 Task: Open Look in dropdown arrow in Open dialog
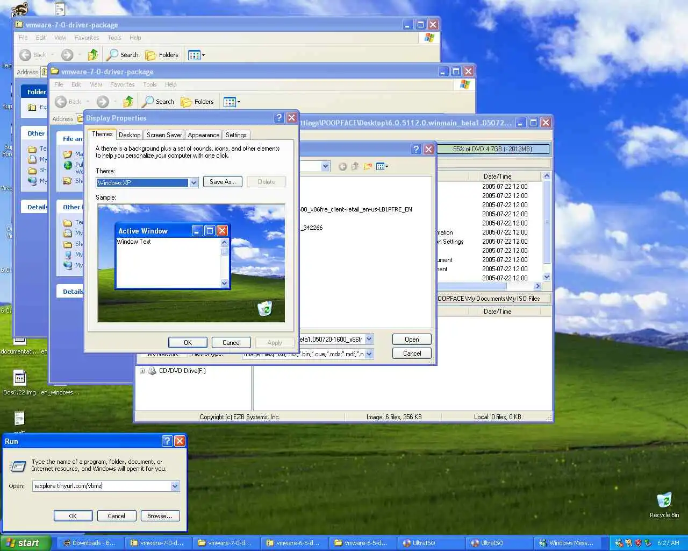pos(325,167)
